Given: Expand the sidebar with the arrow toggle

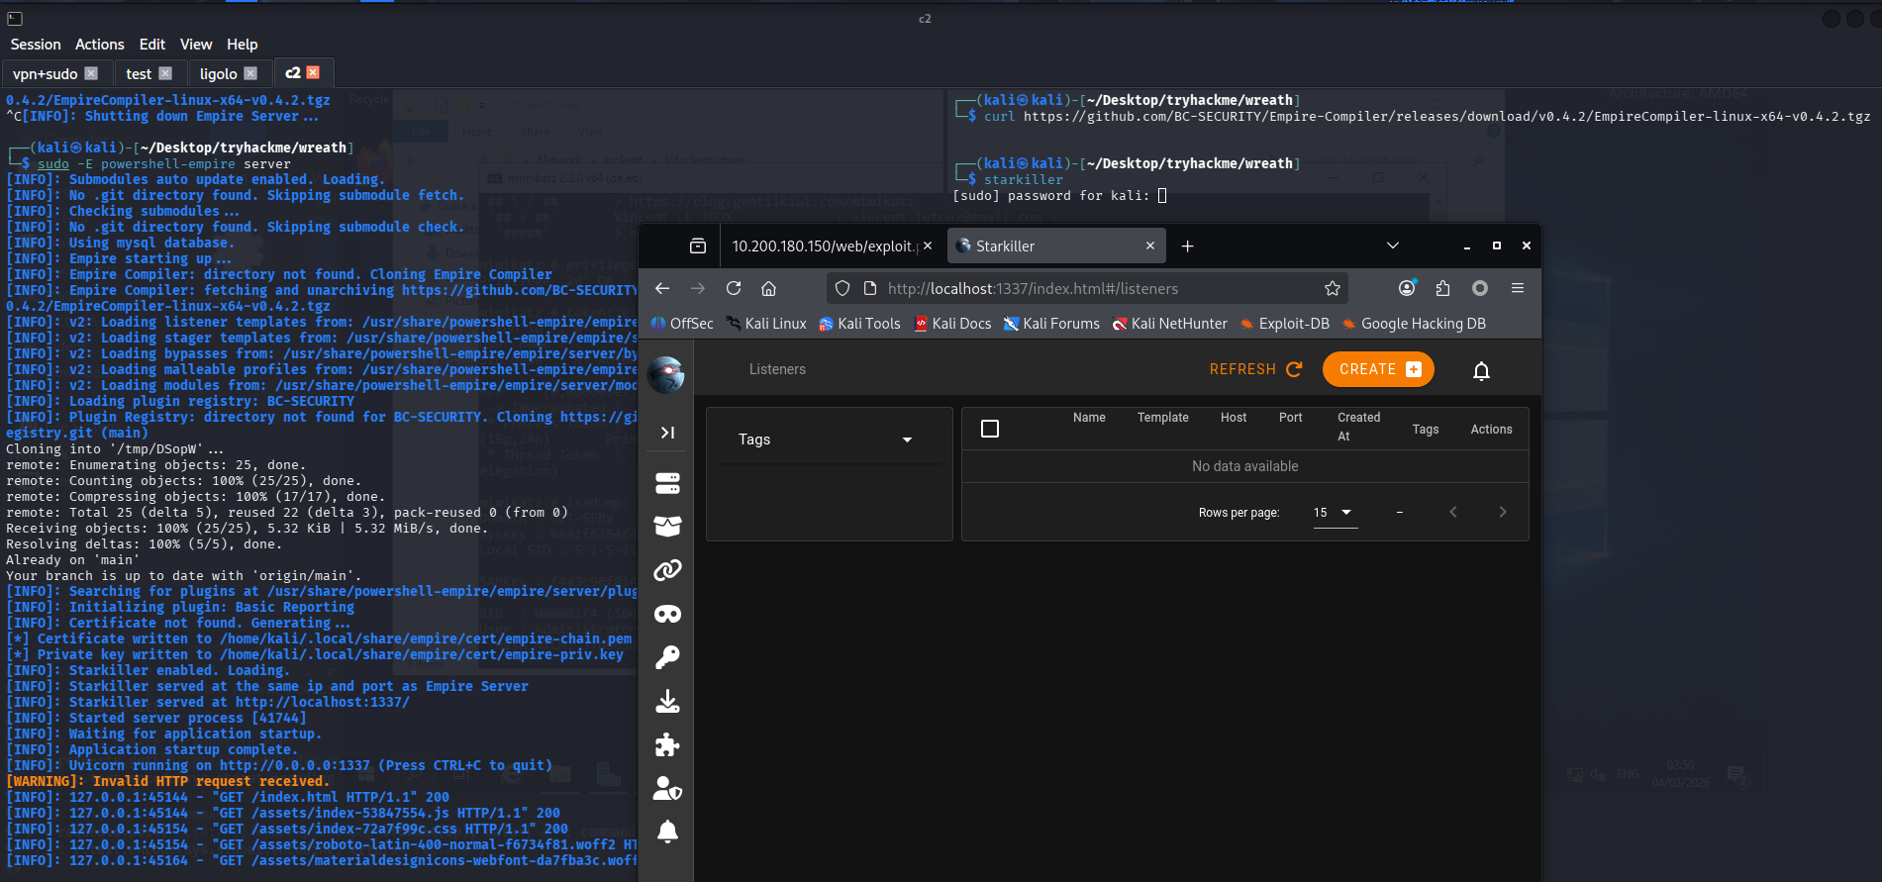Looking at the screenshot, I should [x=667, y=433].
